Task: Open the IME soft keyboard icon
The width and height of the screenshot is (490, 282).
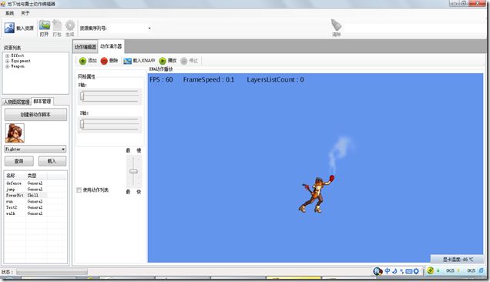Action: coord(409,271)
